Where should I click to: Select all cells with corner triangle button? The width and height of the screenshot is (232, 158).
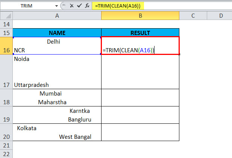6,15
